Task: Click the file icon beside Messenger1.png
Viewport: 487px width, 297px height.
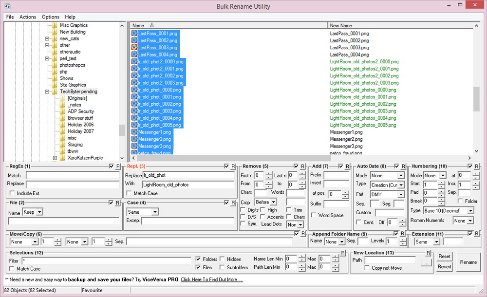Action: 134,132
